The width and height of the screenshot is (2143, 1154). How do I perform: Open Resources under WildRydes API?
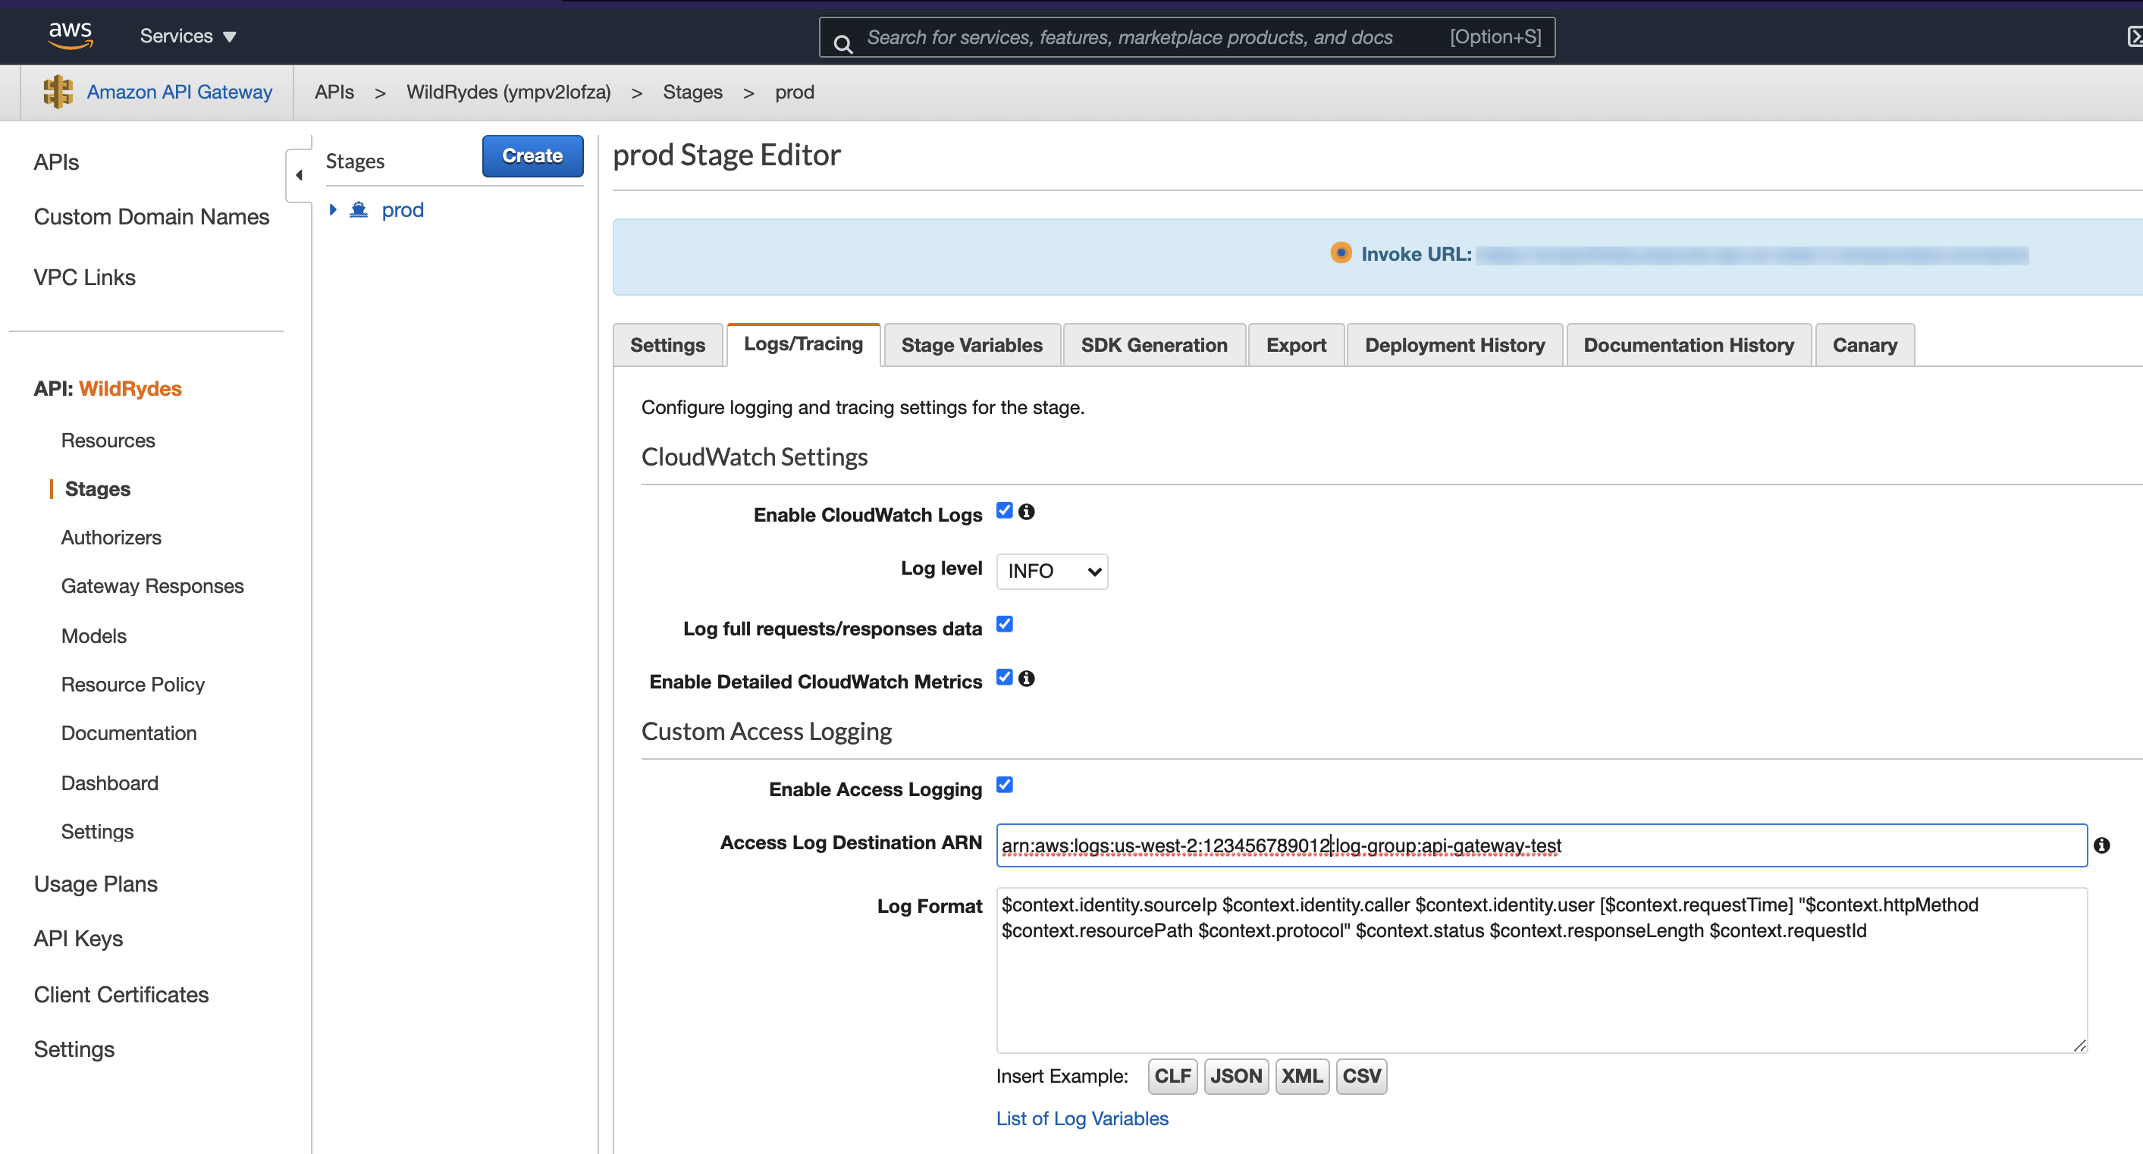point(108,440)
